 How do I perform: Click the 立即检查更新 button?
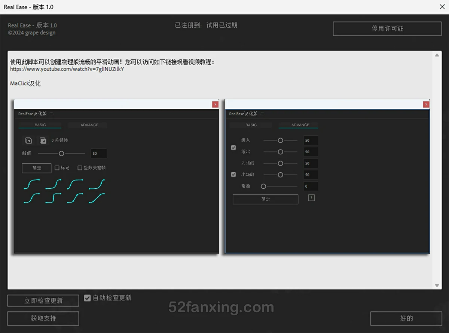[x=43, y=300]
